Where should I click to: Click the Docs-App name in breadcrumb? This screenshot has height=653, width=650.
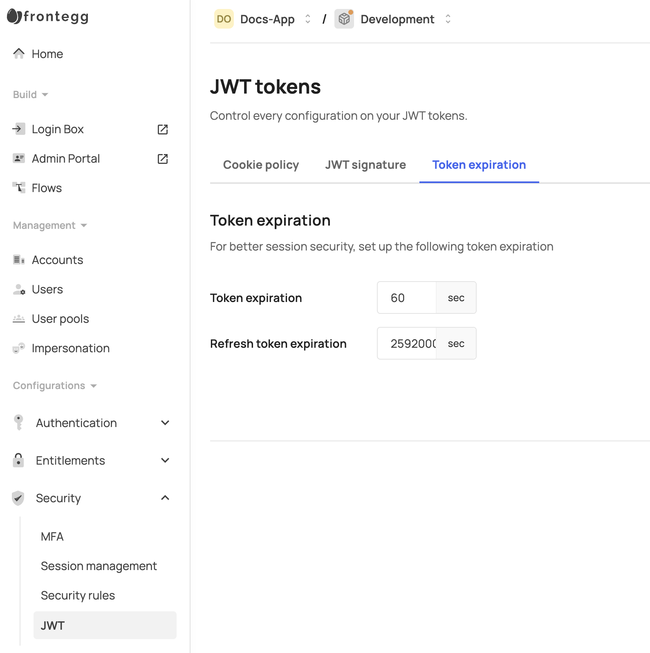point(267,19)
